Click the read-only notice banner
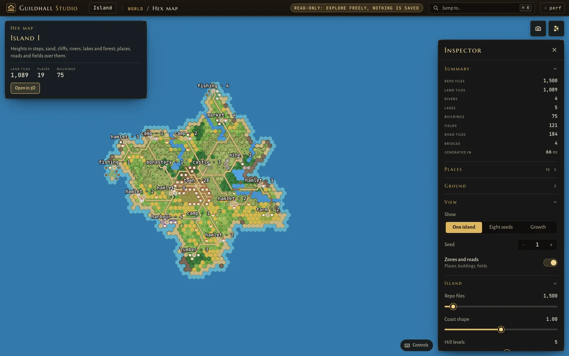This screenshot has height=356, width=569. [356, 8]
